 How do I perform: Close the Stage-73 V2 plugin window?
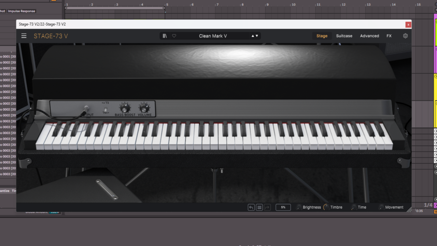pos(408,25)
